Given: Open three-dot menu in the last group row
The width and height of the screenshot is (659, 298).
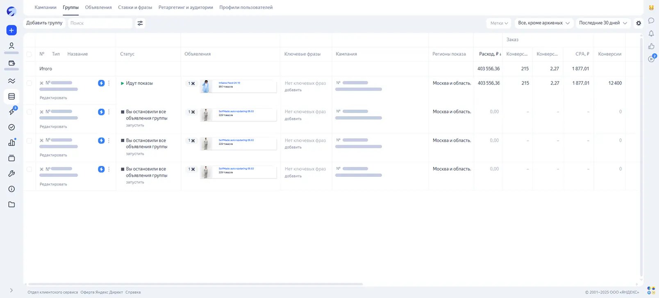Looking at the screenshot, I should (x=109, y=169).
